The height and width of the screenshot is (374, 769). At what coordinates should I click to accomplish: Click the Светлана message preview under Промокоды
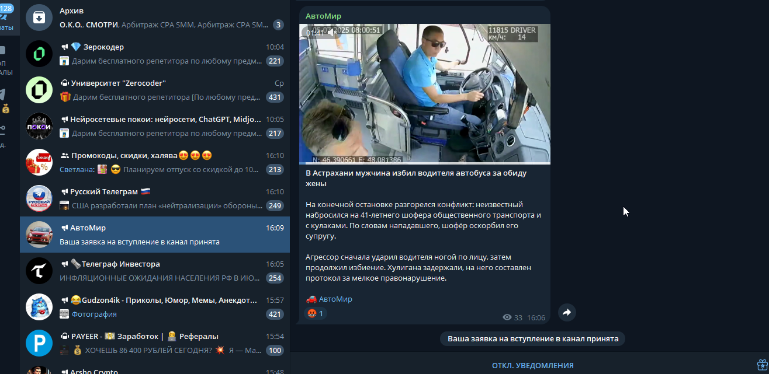(x=160, y=169)
